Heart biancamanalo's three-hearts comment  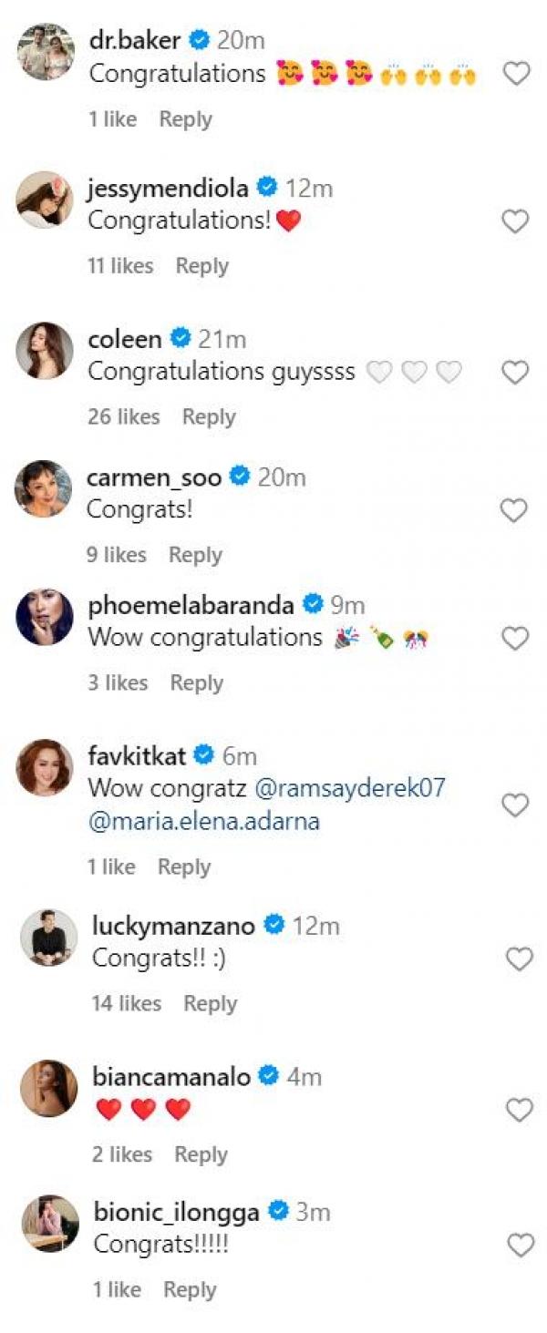(x=519, y=1110)
